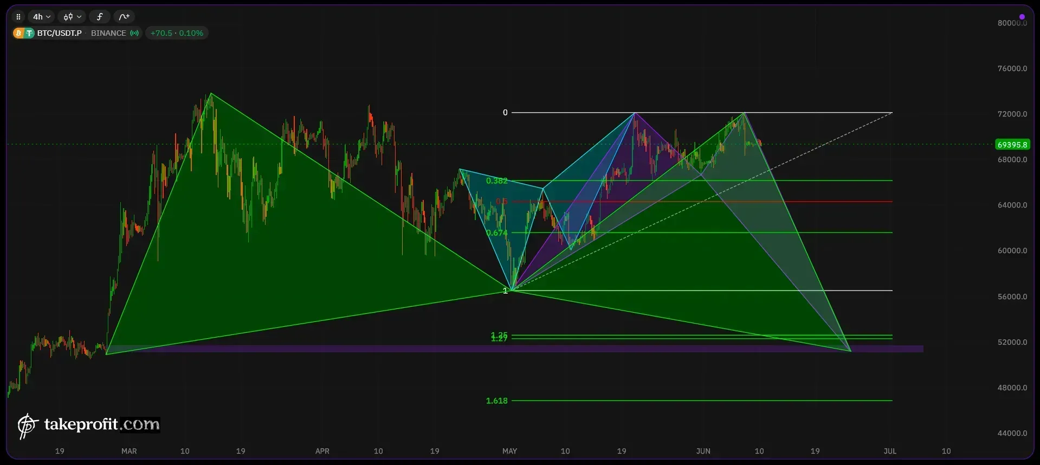
Task: Open the takeprofit.com logo link
Action: (x=89, y=424)
